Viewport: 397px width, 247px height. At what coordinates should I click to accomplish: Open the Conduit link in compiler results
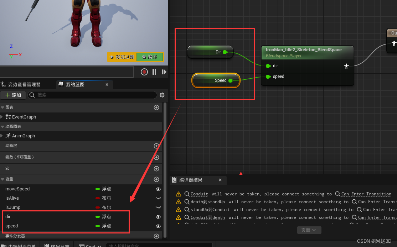coord(199,194)
